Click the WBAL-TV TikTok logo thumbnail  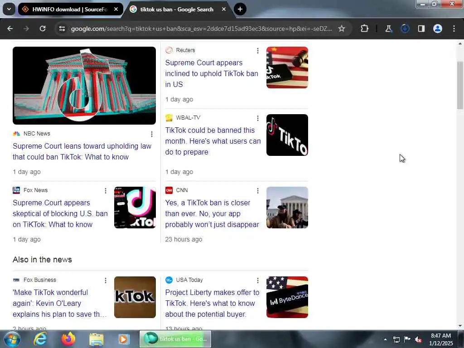click(x=287, y=135)
